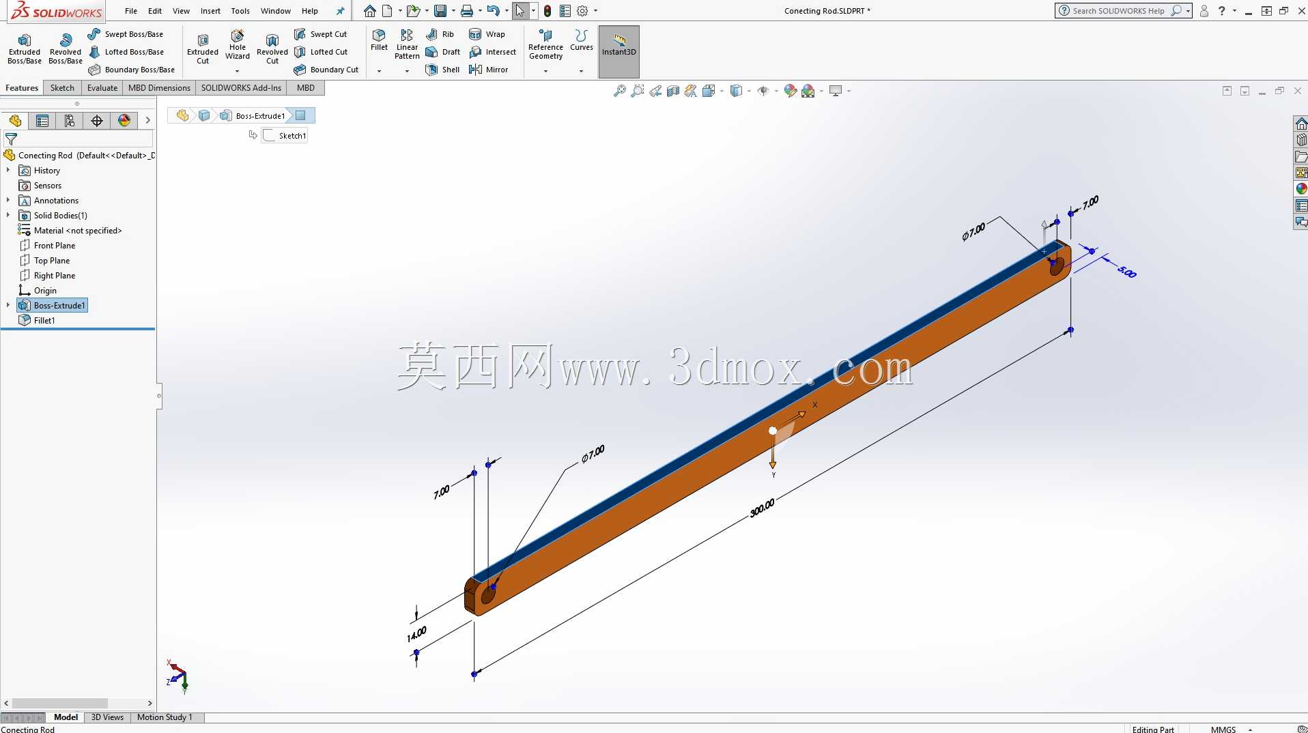Select the Shell tool
1308x733 pixels.
point(442,70)
